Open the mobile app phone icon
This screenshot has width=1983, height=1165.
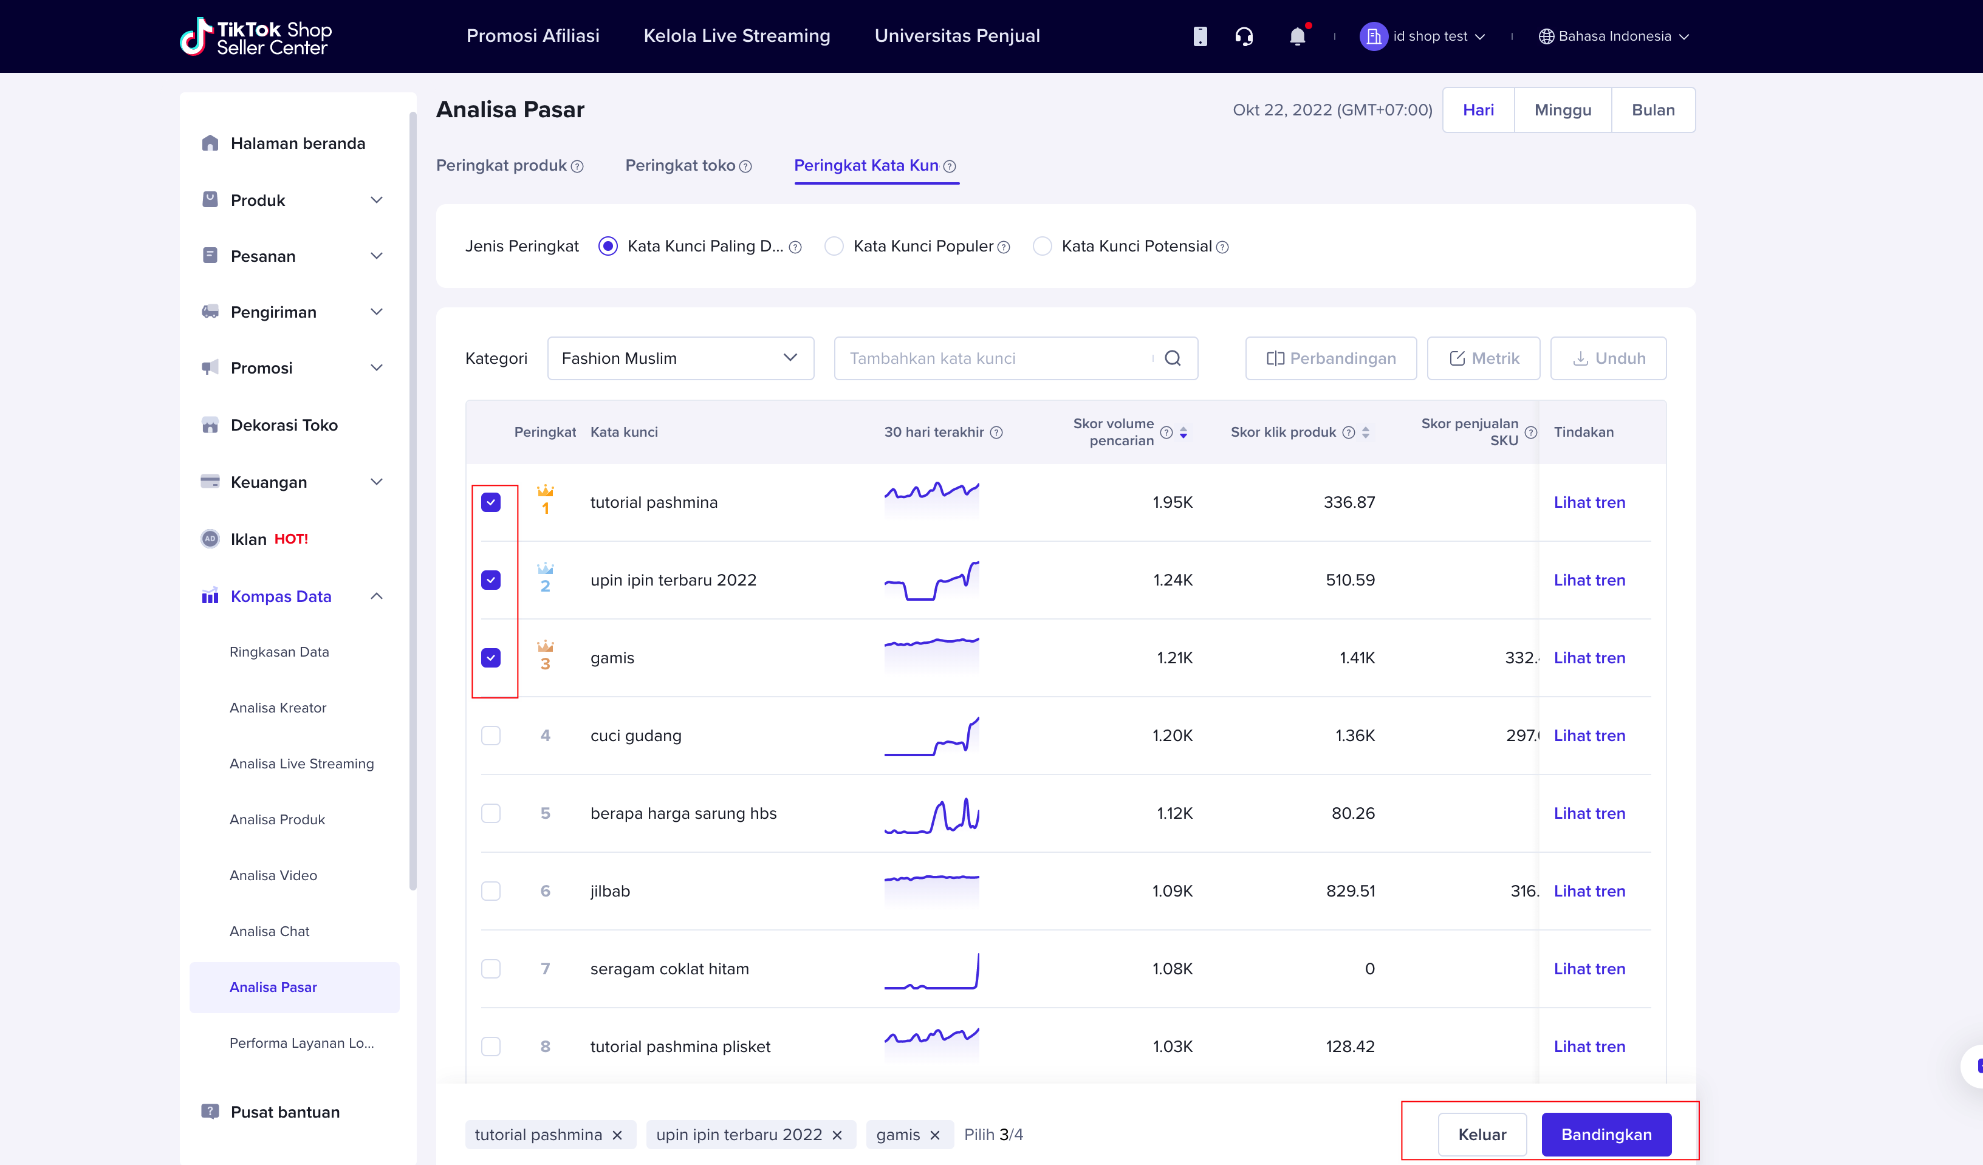pyautogui.click(x=1200, y=36)
